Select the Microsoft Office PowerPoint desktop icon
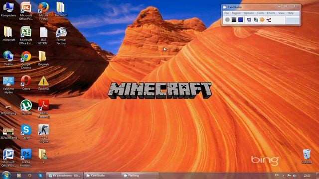Screen dimensions: 319x179 coord(26,11)
